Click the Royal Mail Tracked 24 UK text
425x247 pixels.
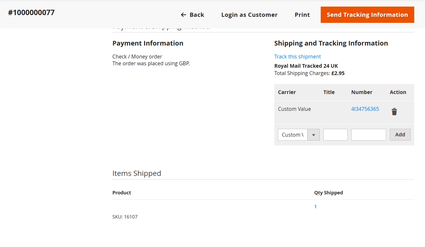point(306,66)
